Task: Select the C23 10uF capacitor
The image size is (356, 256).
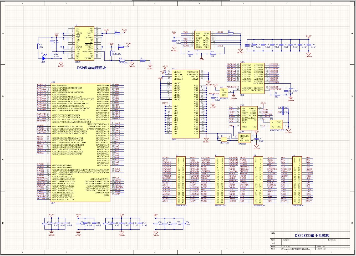Action: tap(45, 223)
